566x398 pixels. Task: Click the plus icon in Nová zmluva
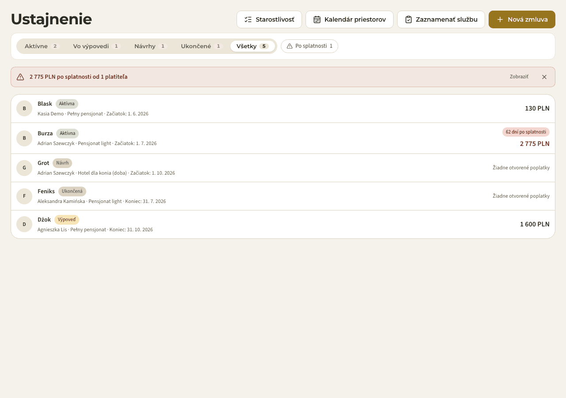500,19
